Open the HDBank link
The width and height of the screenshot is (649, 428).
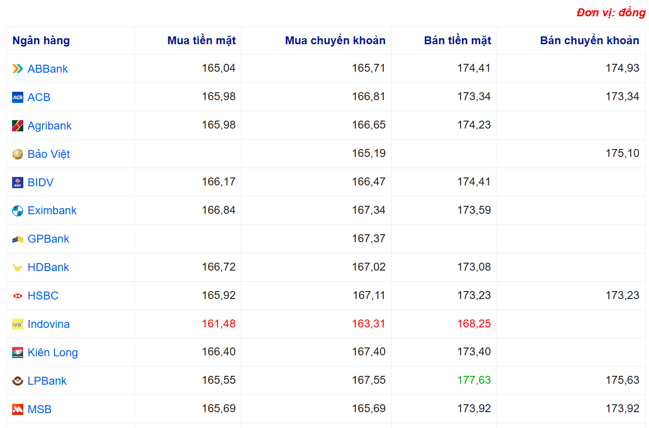tap(48, 267)
